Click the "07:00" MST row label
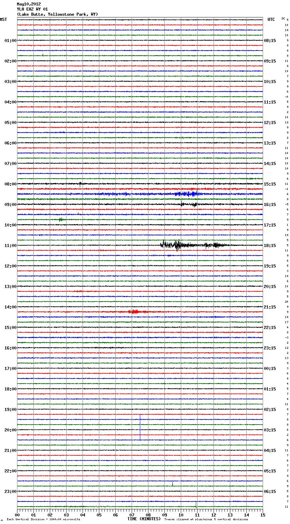Screen dimensions: 290x524 11,164
